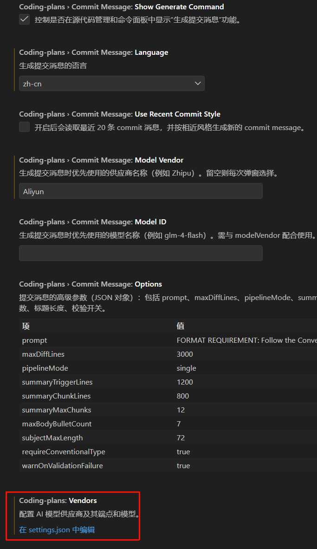Image resolution: width=317 pixels, height=549 pixels.
Task: Select the prompt row in Options table
Action: click(x=35, y=340)
